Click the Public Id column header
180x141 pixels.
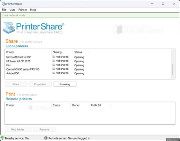100,105
